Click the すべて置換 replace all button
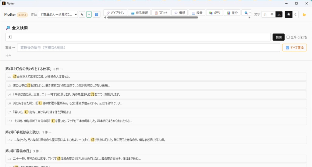The width and height of the screenshot is (312, 167). pyautogui.click(x=294, y=48)
